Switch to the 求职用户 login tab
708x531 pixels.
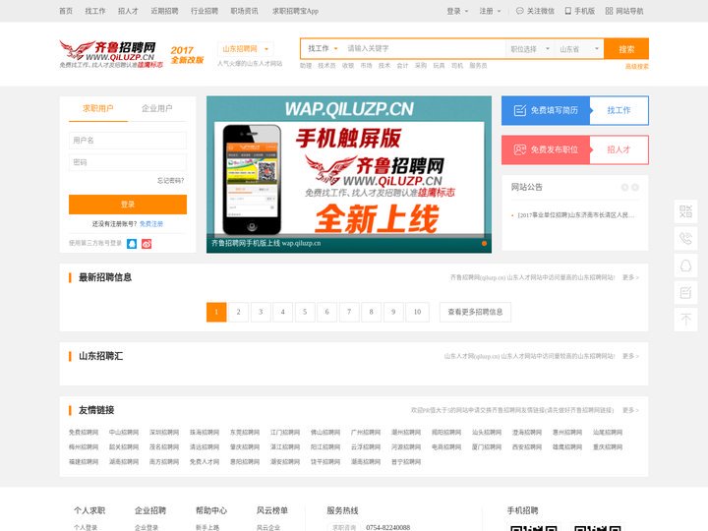pos(98,108)
